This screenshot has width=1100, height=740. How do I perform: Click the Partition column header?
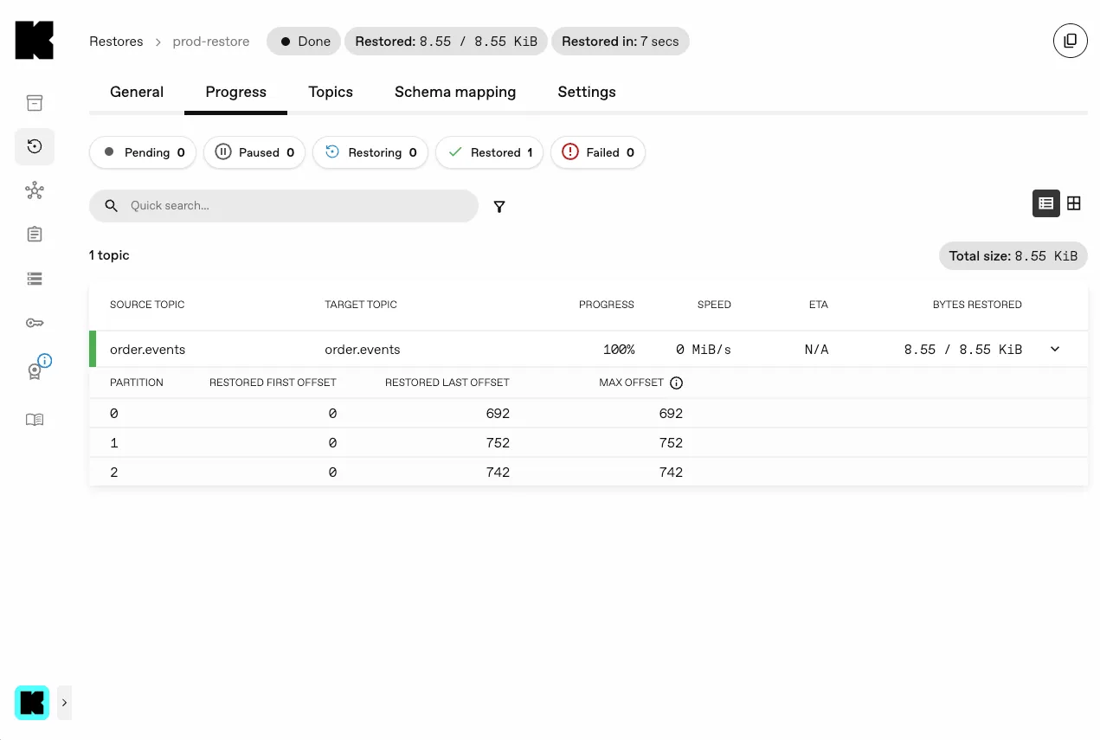137,383
